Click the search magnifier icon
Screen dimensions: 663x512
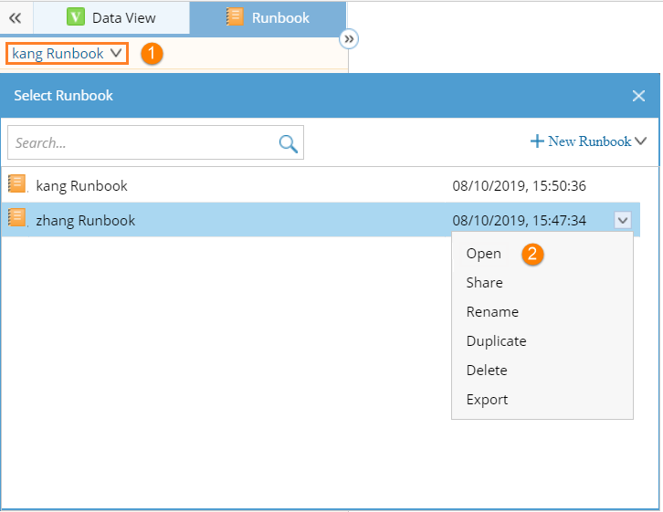click(x=288, y=143)
